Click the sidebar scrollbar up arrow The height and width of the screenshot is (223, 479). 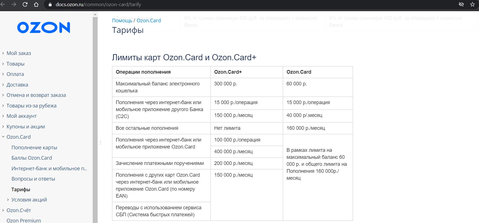click(x=95, y=14)
